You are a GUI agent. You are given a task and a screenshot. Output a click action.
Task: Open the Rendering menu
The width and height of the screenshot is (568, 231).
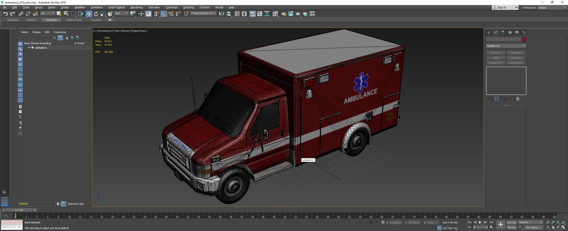(136, 7)
